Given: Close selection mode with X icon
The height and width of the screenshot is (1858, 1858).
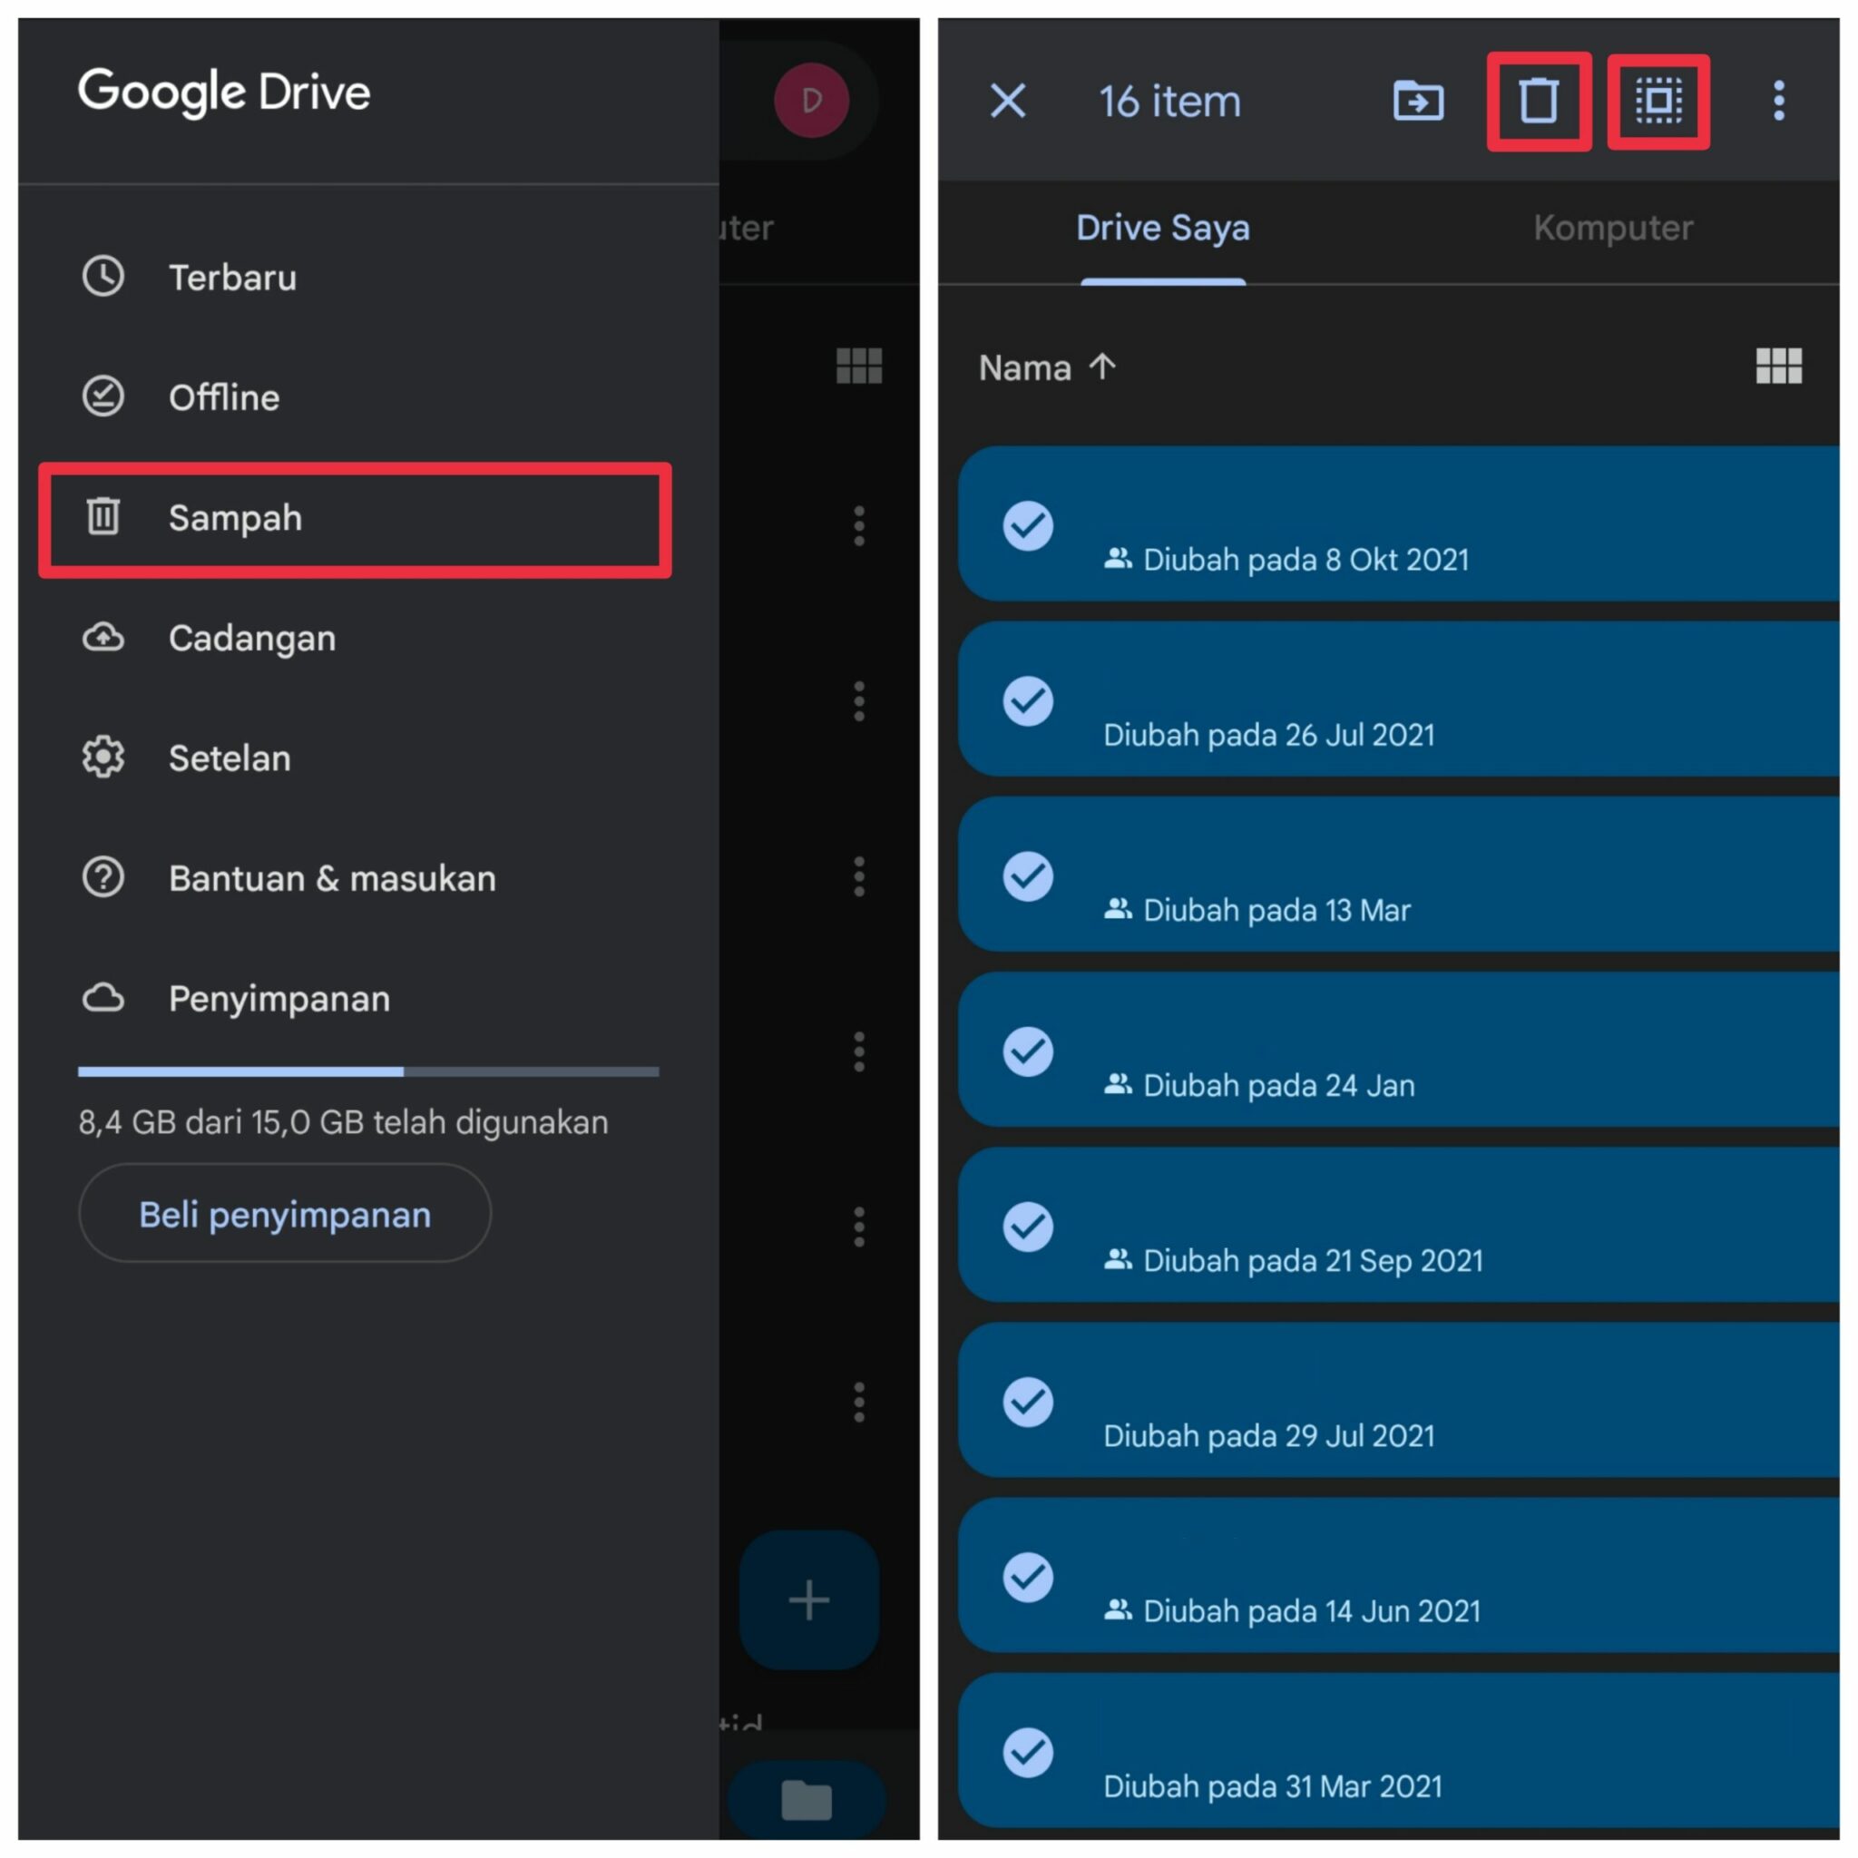Looking at the screenshot, I should [x=1008, y=100].
